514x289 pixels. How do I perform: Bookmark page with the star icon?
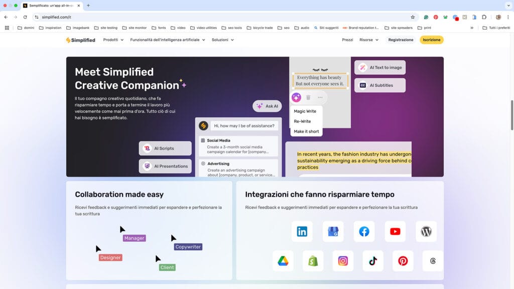tap(413, 17)
